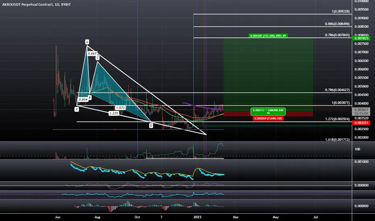Screen dimensions: 375x221
Task: Click the 0.005000 price axis label
Action: click(x=361, y=86)
